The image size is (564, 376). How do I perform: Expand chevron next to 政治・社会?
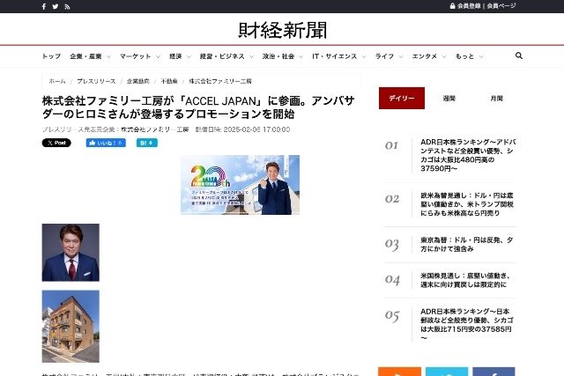[x=301, y=56]
